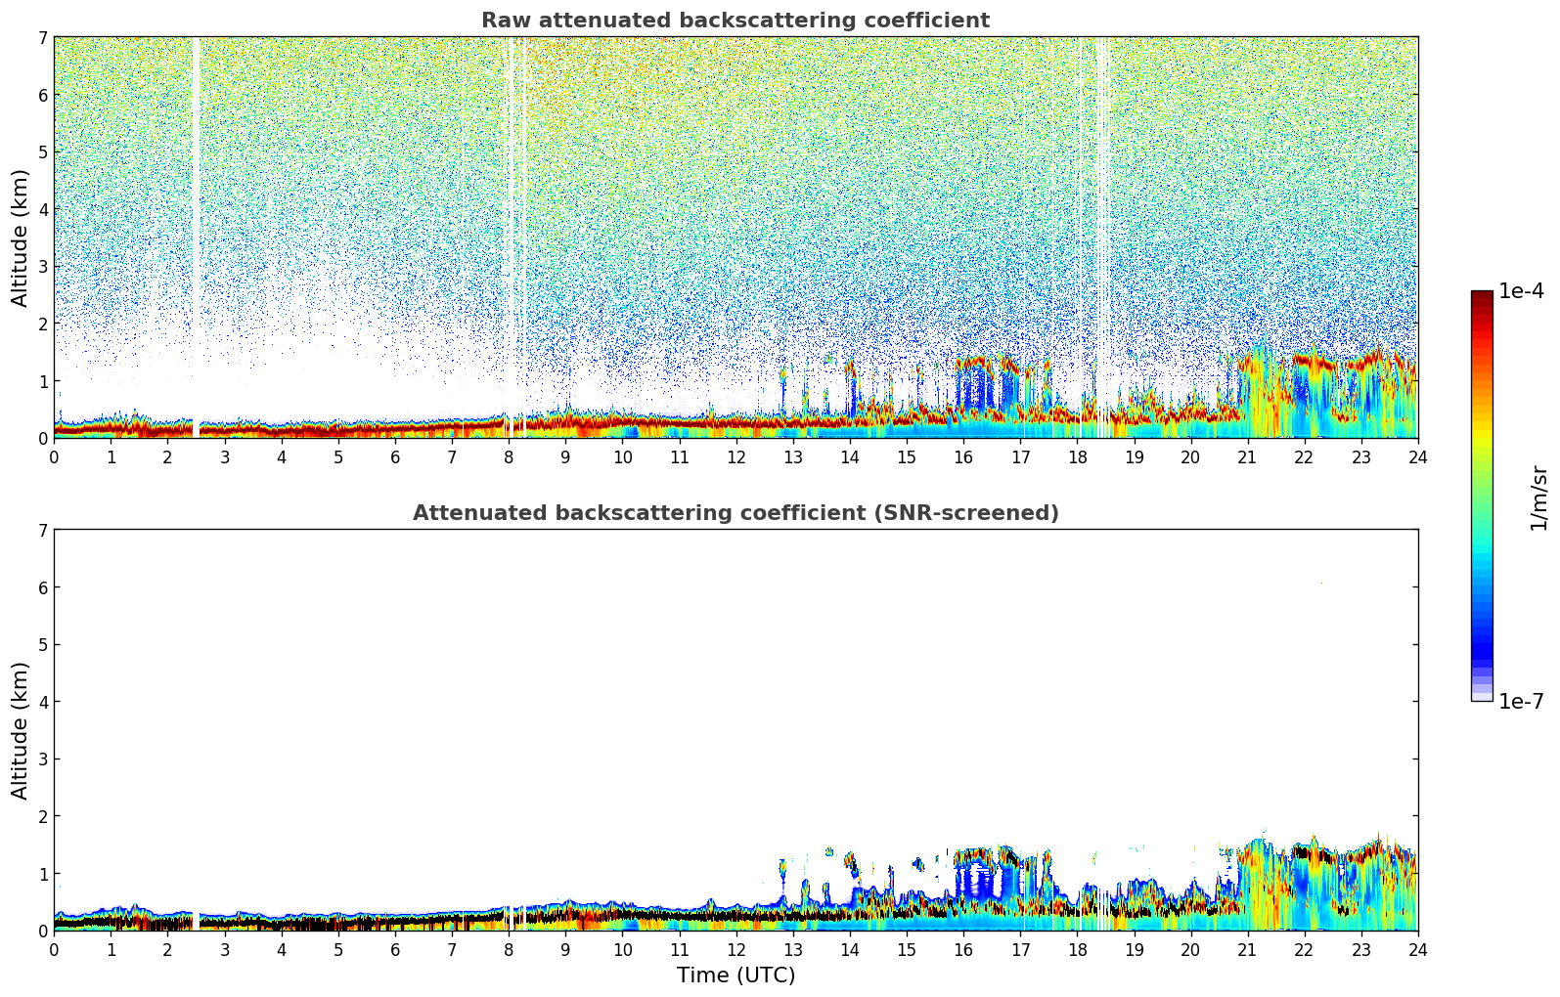Click the "1/m/sr" colorbar units label
This screenshot has width=1560, height=997.
pyautogui.click(x=1538, y=498)
